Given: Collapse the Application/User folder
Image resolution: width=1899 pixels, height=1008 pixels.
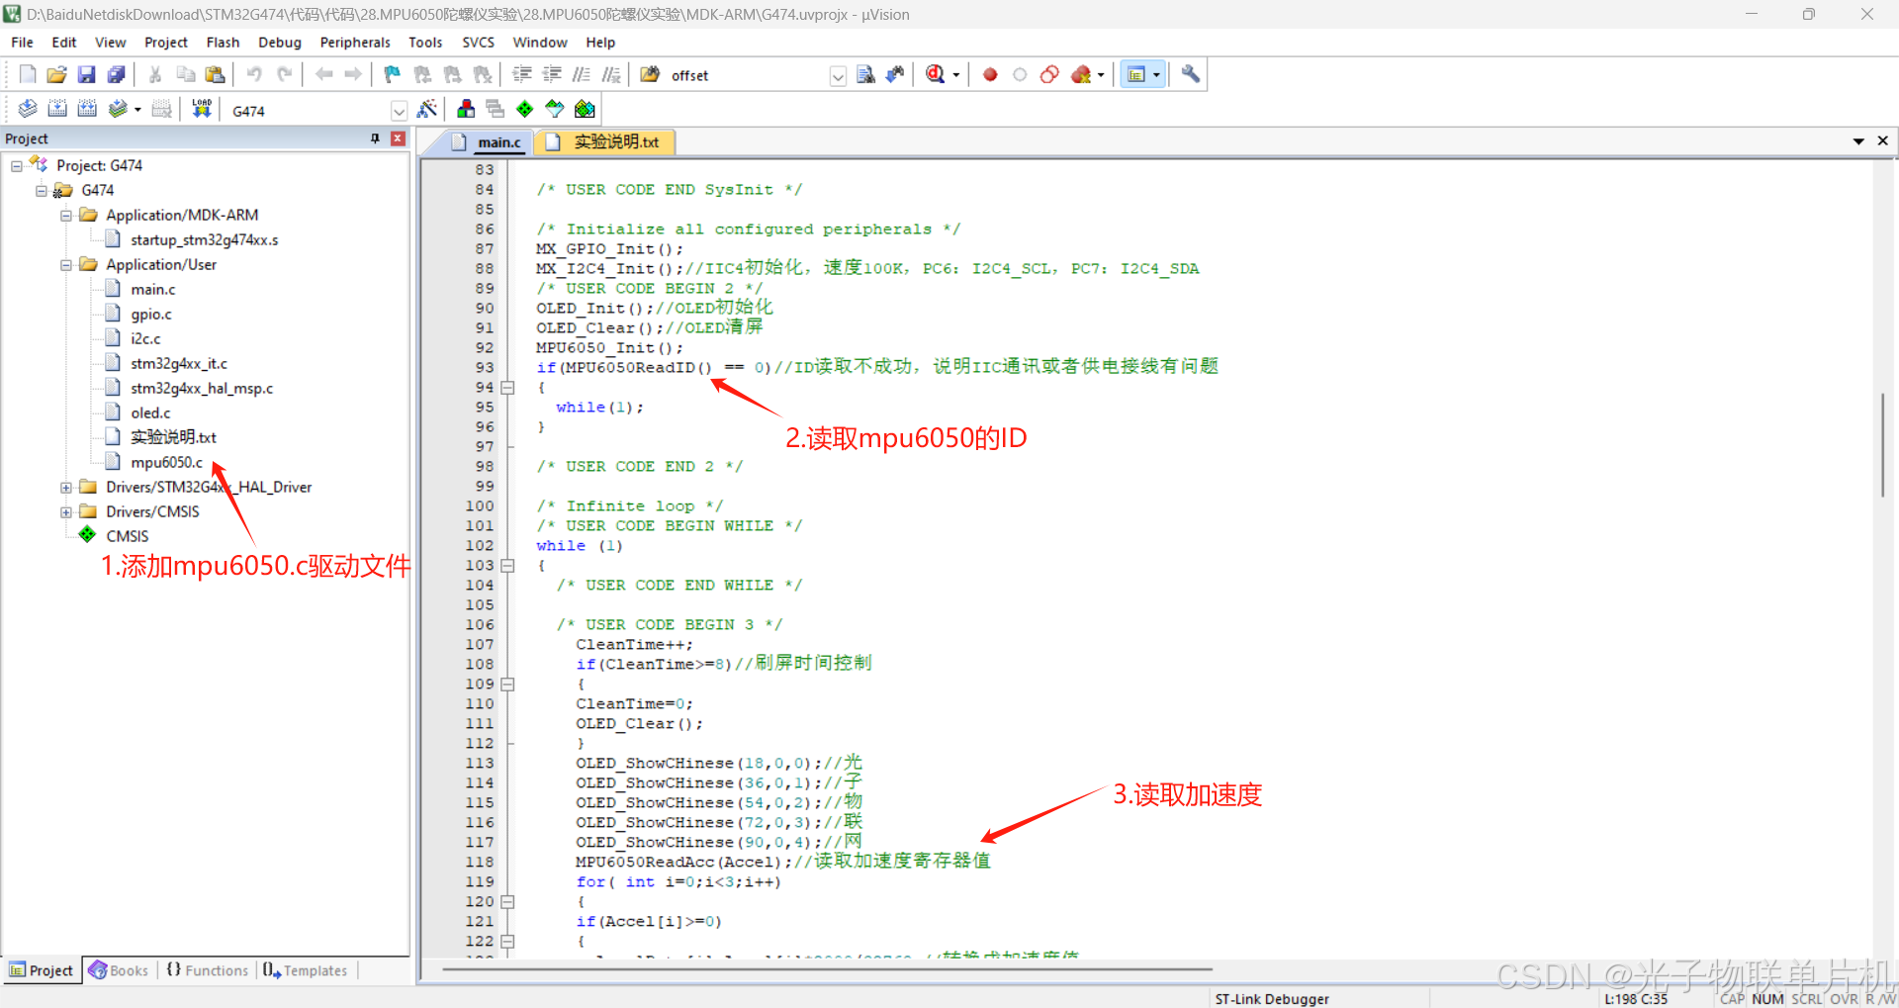Looking at the screenshot, I should (66, 264).
